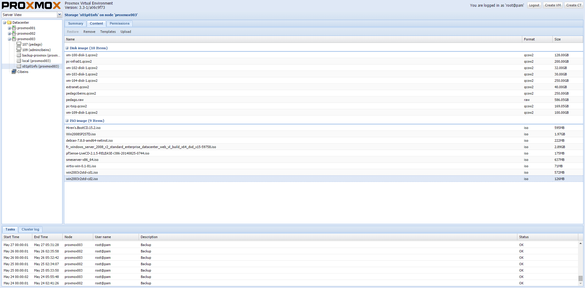Click the proxmox003 node server icon
585x288 pixels.
tap(14, 39)
